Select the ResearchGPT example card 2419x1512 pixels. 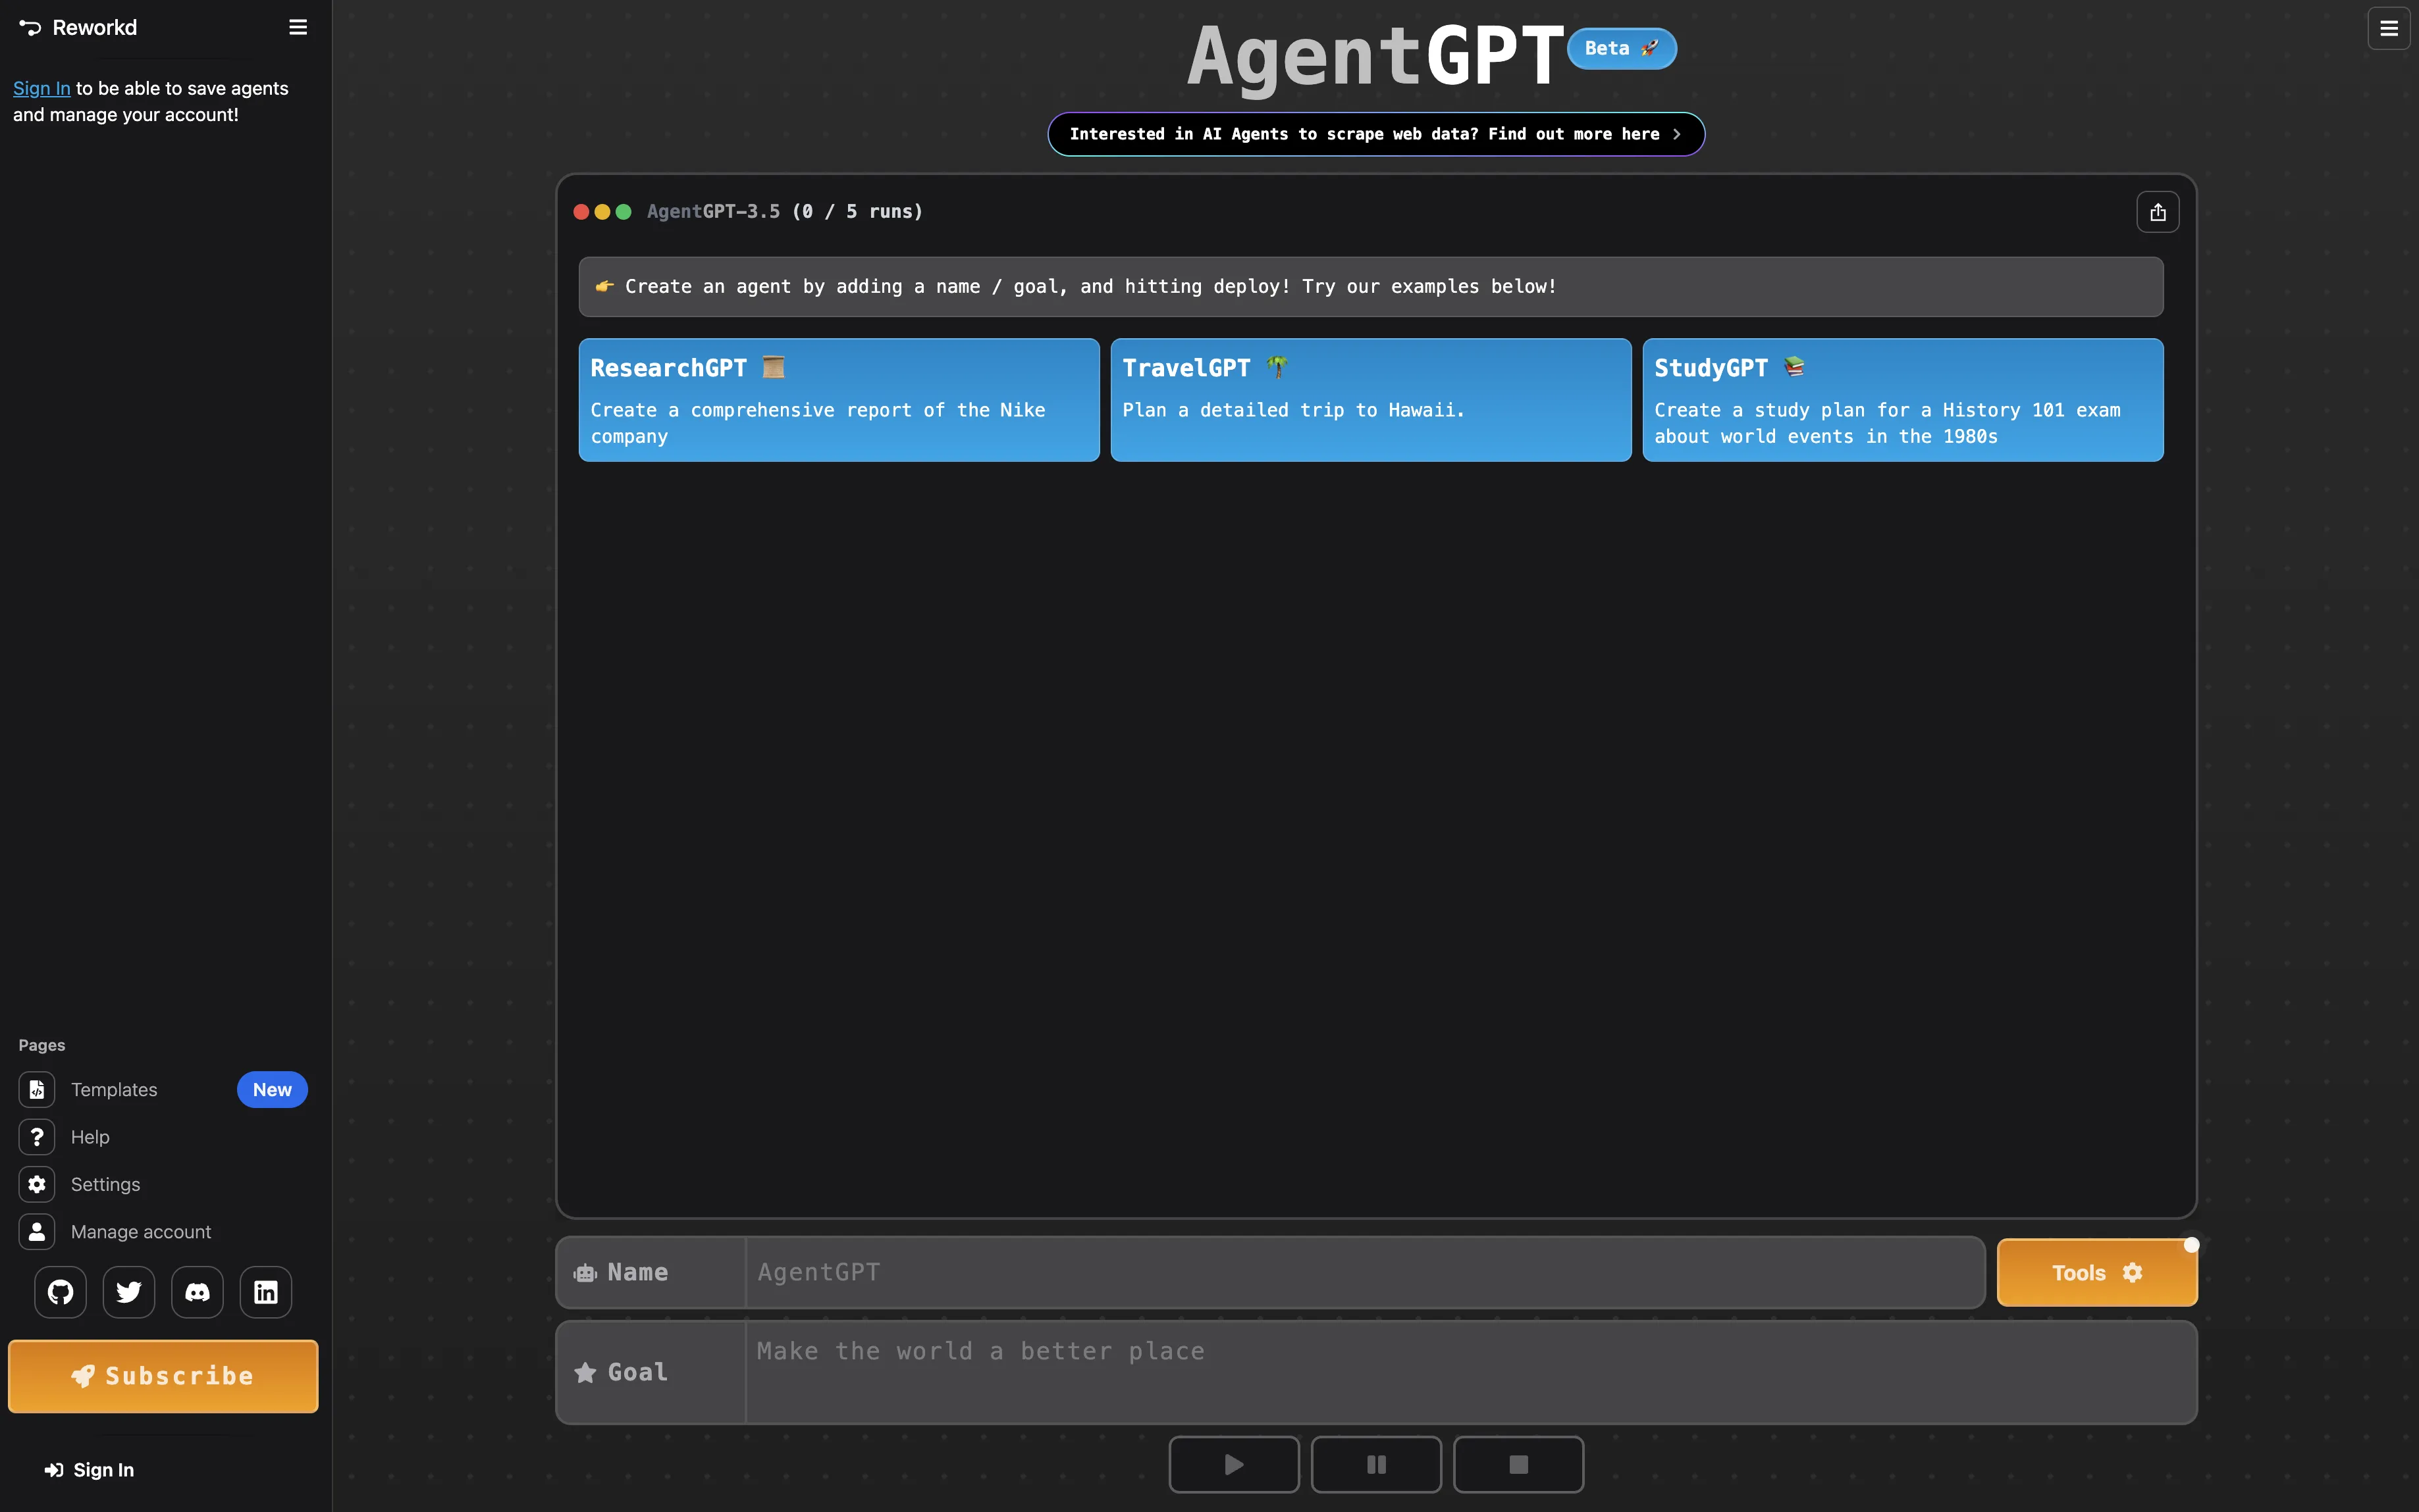(x=838, y=400)
